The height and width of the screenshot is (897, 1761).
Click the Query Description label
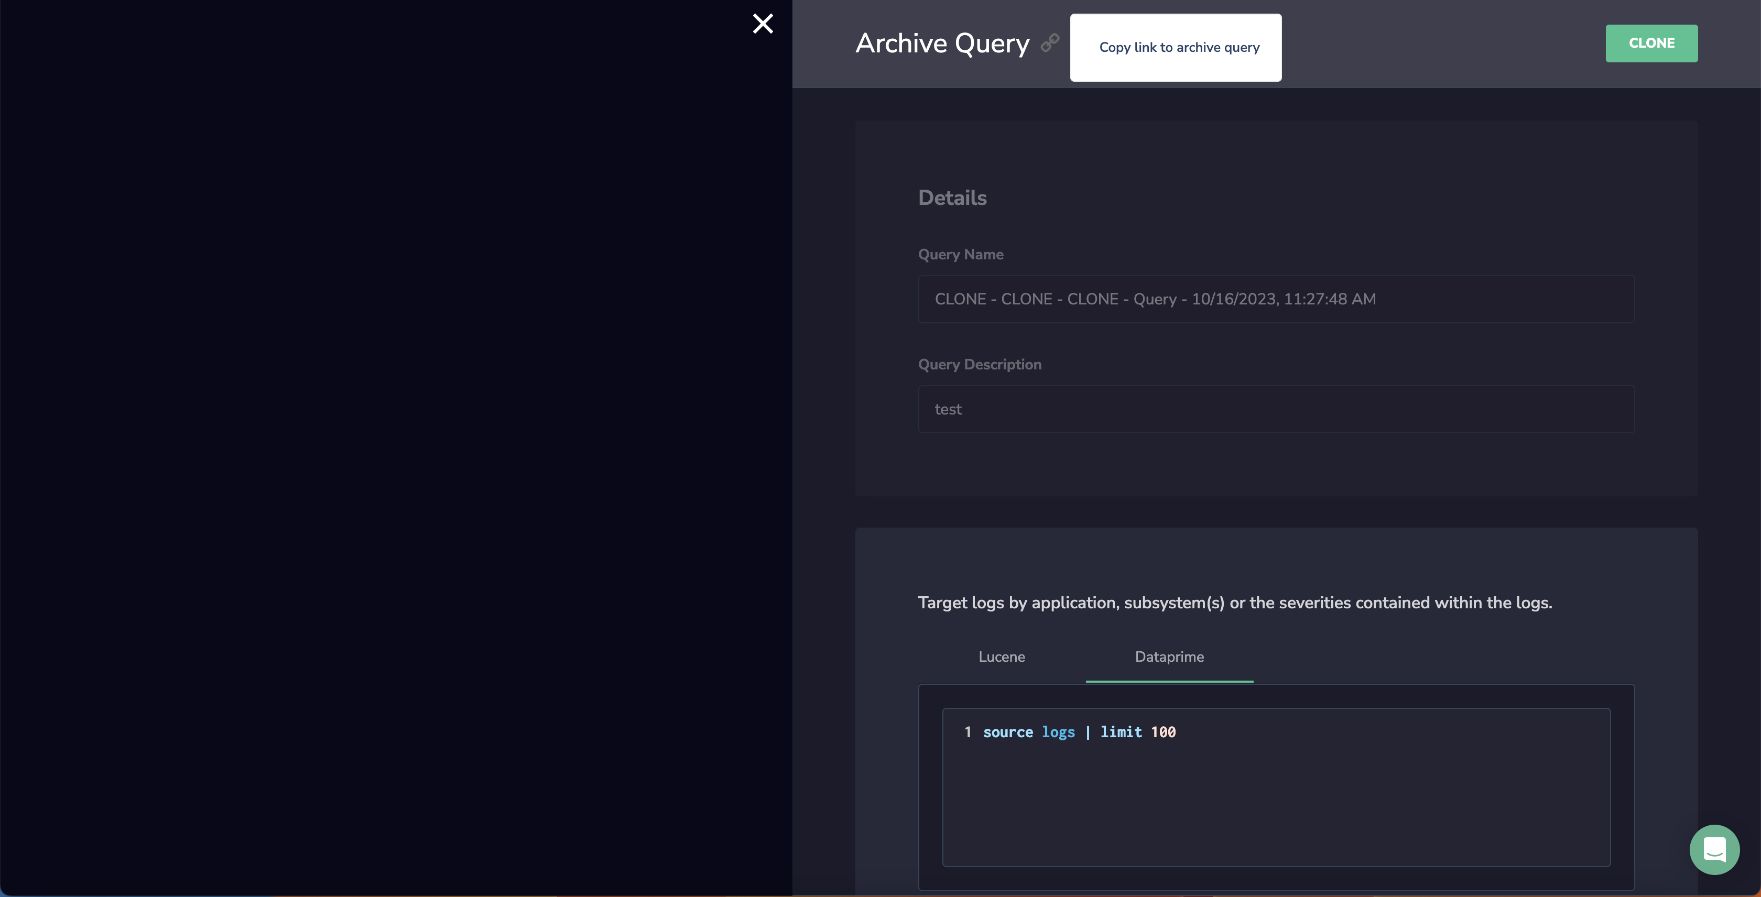[980, 364]
